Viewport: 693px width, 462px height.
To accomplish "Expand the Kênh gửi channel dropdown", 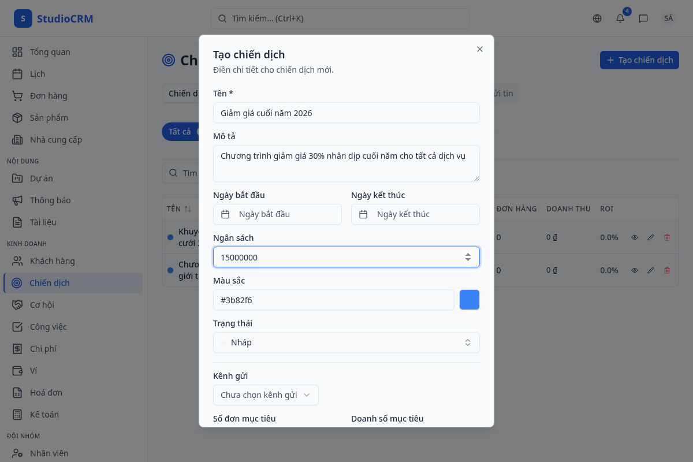I will point(266,395).
